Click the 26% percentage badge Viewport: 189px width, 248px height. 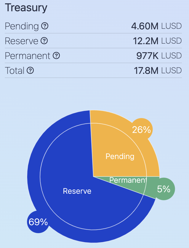[142, 129]
